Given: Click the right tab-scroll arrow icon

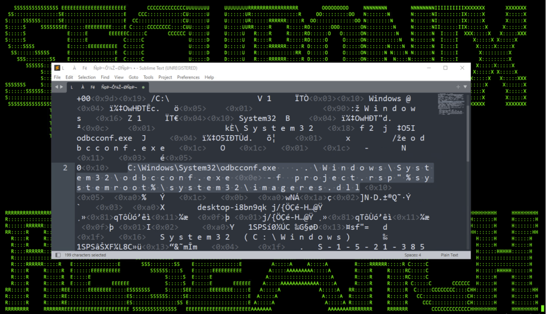Looking at the screenshot, I should coord(62,86).
